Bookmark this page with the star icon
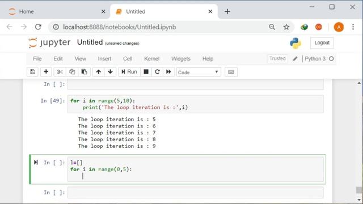Screen dimensions: 363x204 286,27
